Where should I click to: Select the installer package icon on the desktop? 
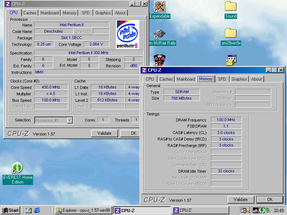point(231,60)
